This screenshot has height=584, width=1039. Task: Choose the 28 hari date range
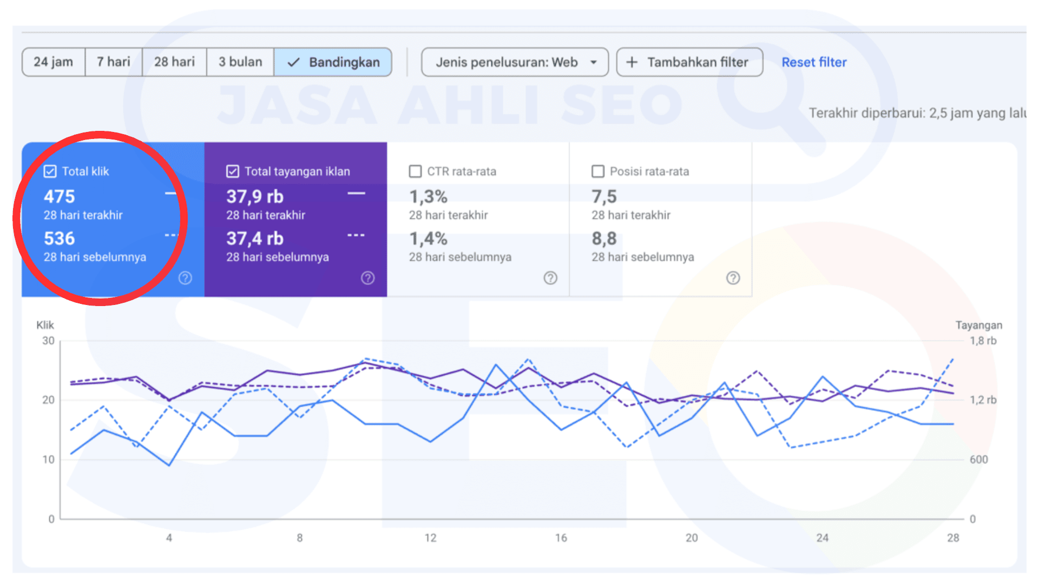174,62
